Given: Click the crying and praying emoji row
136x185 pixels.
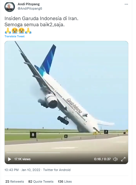Looking at the screenshot, I should tap(18, 31).
